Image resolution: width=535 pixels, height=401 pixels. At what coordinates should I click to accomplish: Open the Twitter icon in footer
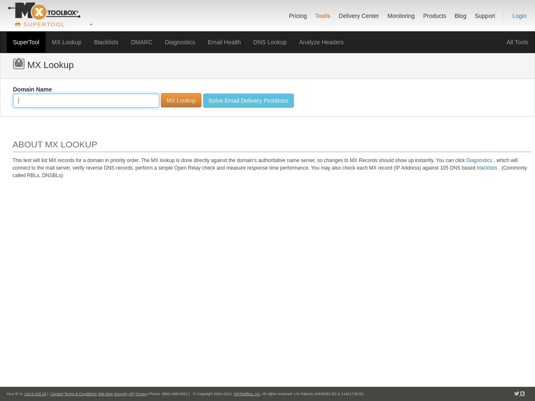pyautogui.click(x=517, y=393)
